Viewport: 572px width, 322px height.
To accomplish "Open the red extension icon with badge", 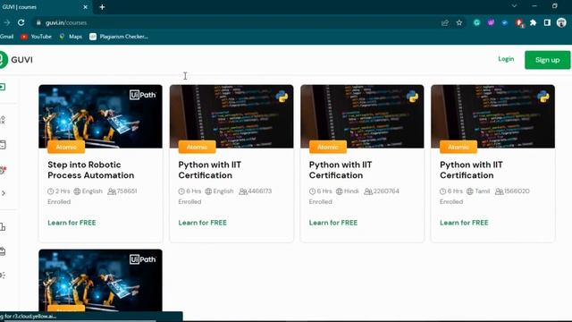I will (519, 23).
